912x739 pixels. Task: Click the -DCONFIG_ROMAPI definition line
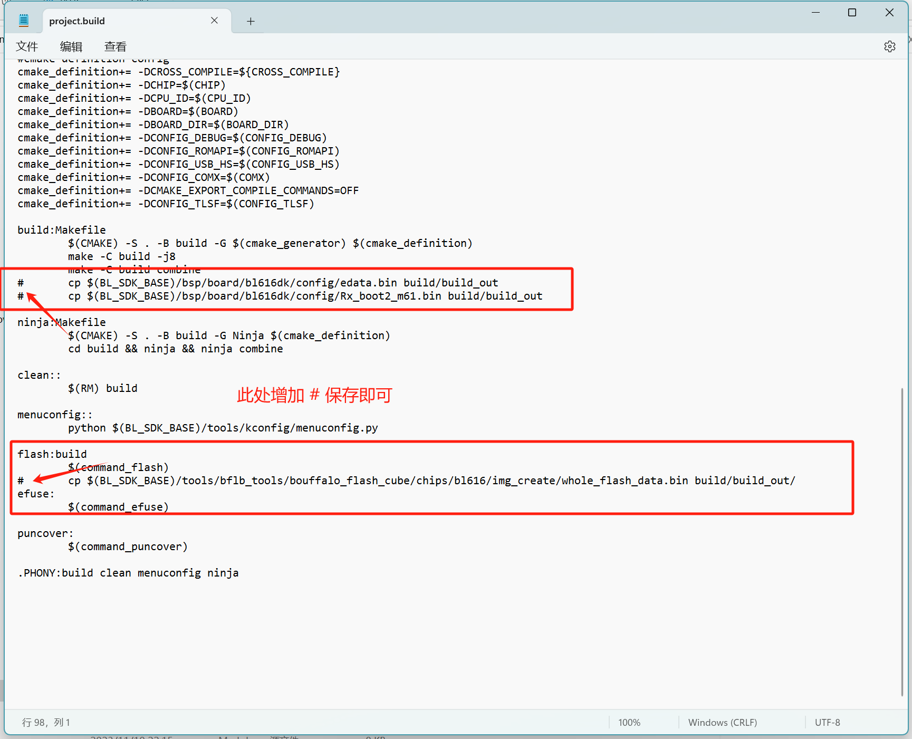coord(179,151)
